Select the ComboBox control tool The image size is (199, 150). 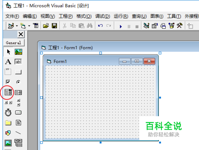tap(8, 92)
